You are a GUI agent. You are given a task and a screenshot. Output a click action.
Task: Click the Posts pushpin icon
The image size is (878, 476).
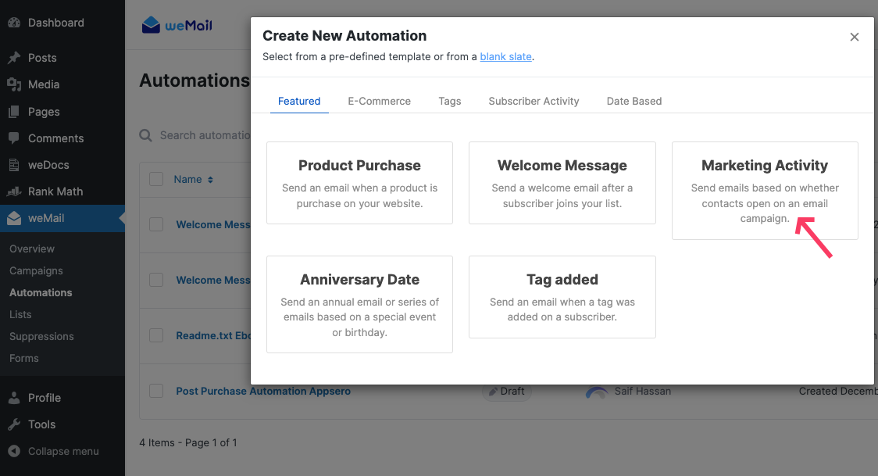point(14,58)
